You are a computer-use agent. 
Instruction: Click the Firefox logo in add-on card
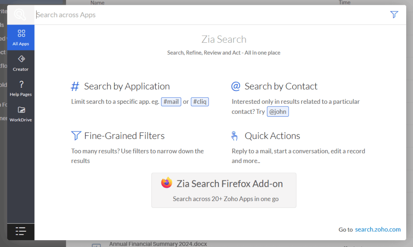pos(167,183)
